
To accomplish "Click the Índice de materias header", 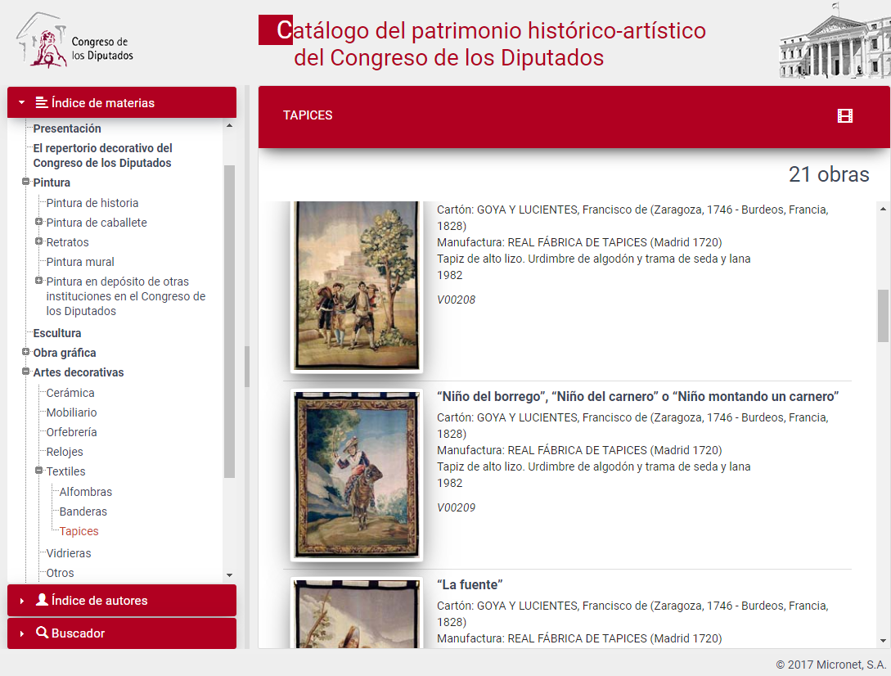I will (x=122, y=102).
